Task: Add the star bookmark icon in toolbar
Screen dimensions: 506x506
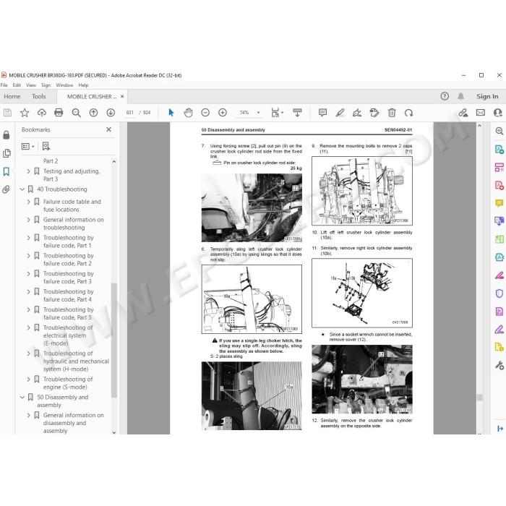Action: [x=25, y=113]
